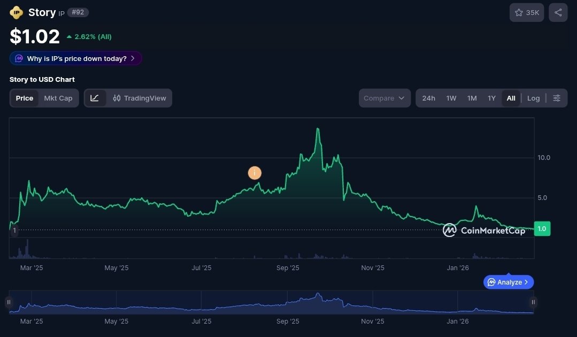This screenshot has width=577, height=337.
Task: Click Sep '25 on the main chart axis
Action: pos(288,268)
